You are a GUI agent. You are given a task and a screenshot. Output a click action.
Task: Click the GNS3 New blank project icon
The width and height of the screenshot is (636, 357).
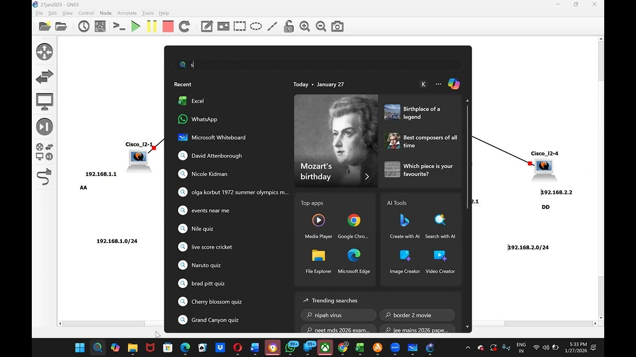point(45,27)
